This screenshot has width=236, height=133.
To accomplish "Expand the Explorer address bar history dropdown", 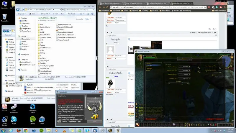I will (60, 10).
